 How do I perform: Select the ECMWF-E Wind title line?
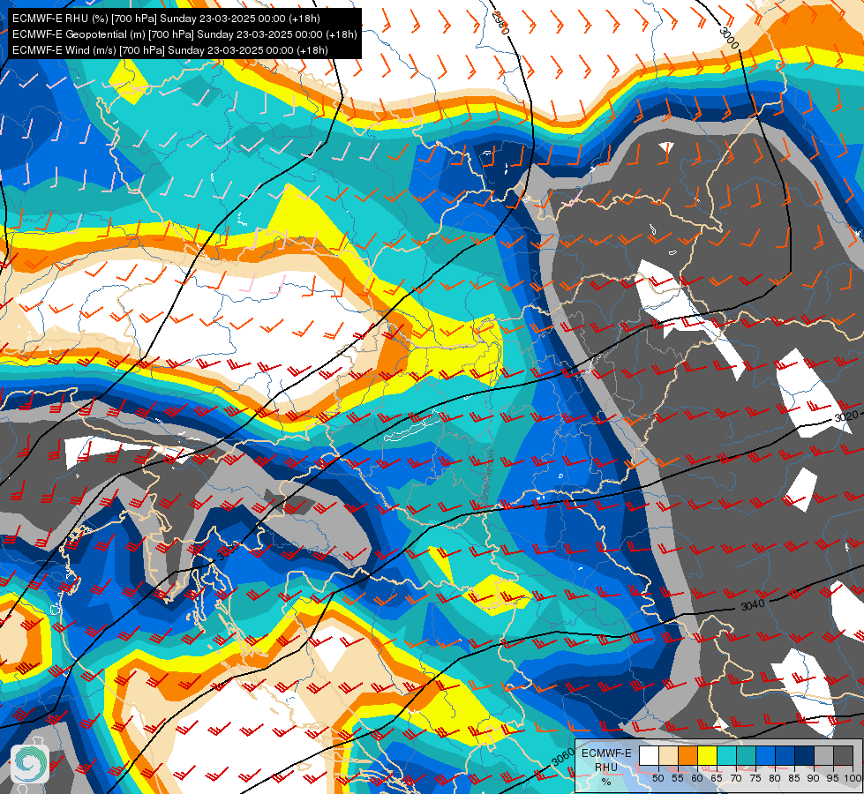pyautogui.click(x=170, y=50)
